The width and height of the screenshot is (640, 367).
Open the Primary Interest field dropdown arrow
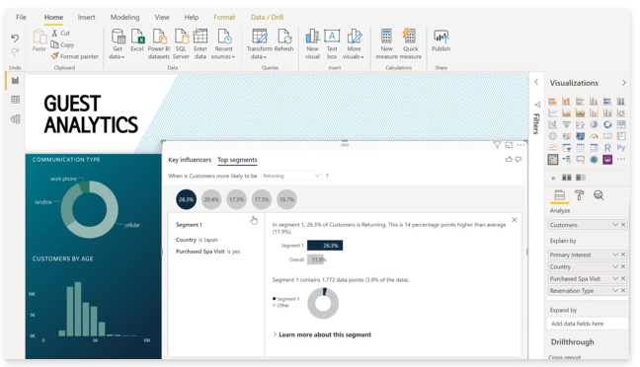tap(614, 255)
